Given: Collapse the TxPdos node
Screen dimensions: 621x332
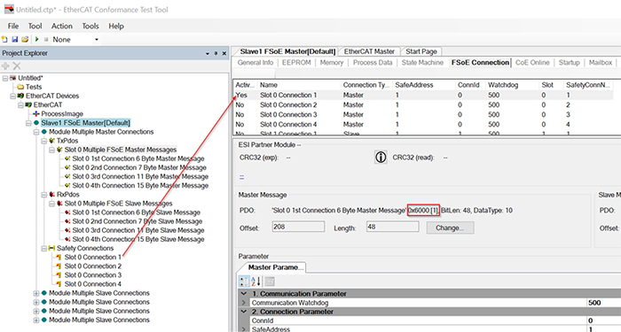Looking at the screenshot, I should pyautogui.click(x=44, y=141).
